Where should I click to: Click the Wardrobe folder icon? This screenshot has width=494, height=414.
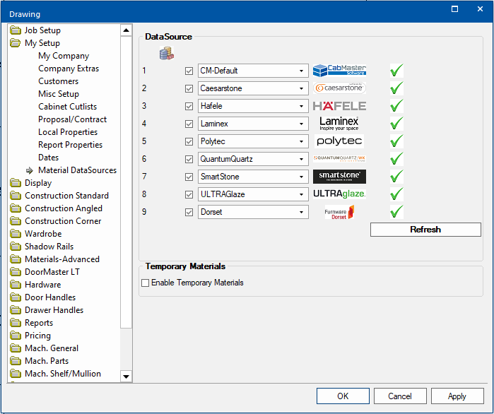click(x=15, y=234)
